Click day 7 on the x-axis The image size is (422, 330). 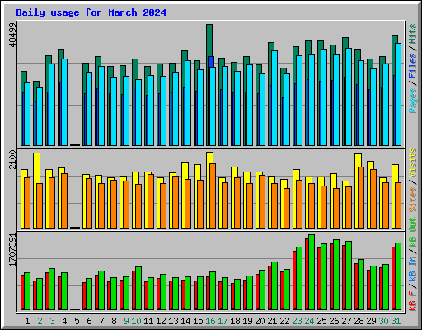[x=101, y=321]
